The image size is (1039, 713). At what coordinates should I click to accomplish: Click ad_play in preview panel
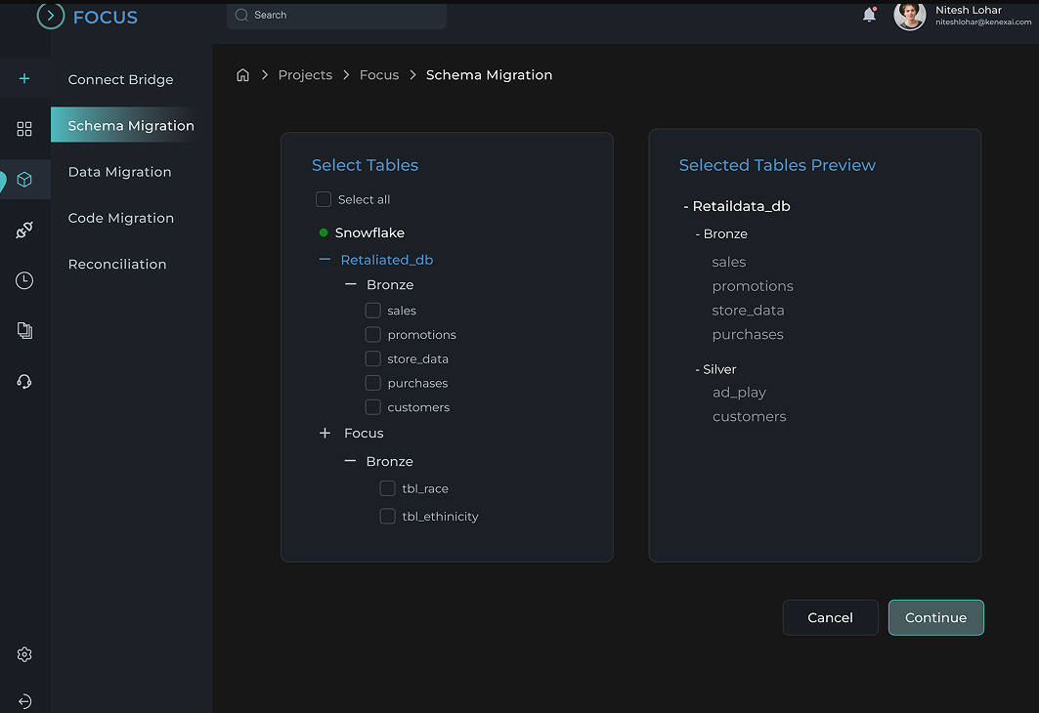click(x=740, y=393)
